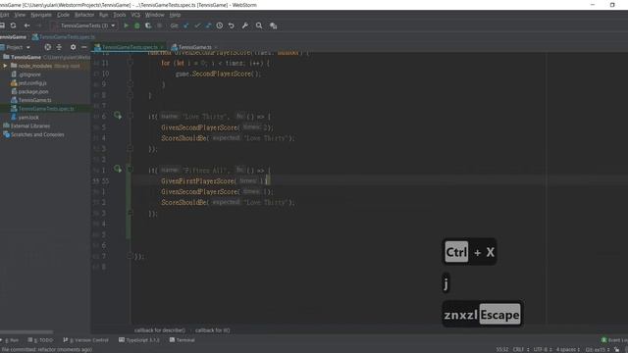Open the Refactor menu
The image size is (628, 353).
tap(84, 15)
